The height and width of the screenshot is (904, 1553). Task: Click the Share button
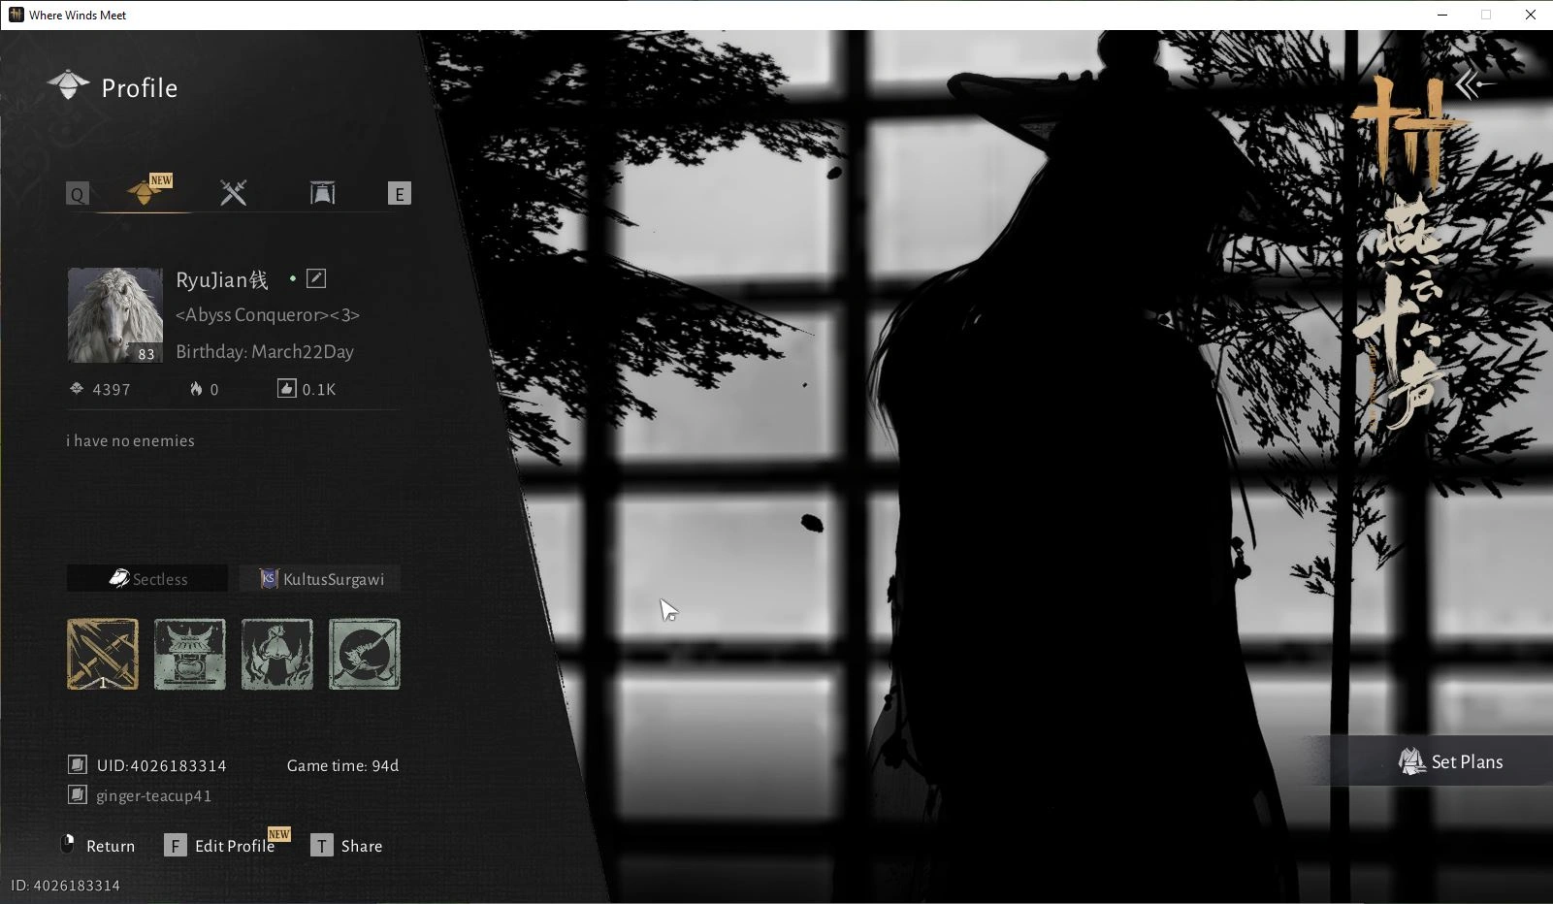click(346, 846)
